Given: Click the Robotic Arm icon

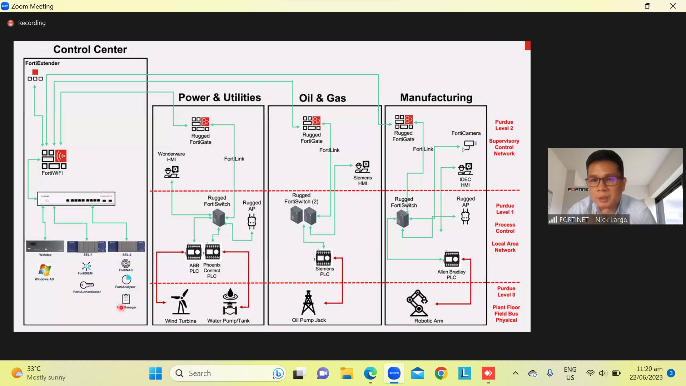Looking at the screenshot, I should 418,303.
